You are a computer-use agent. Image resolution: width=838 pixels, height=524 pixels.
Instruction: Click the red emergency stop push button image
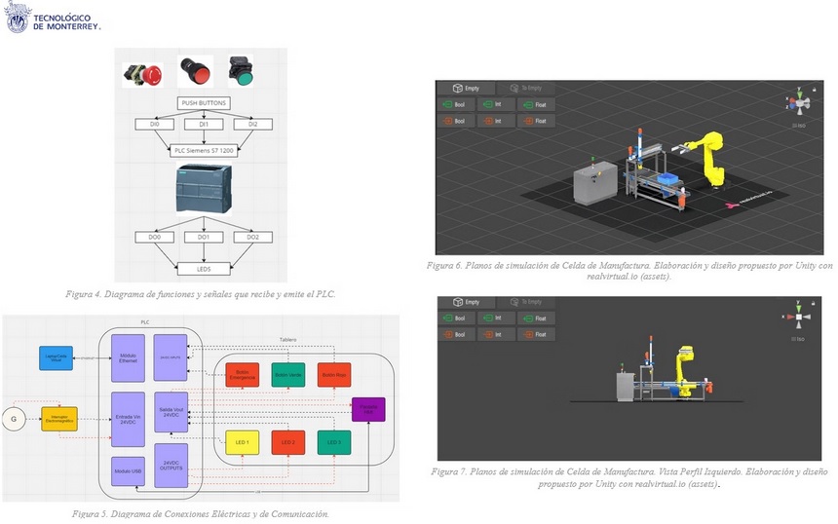pyautogui.click(x=135, y=74)
